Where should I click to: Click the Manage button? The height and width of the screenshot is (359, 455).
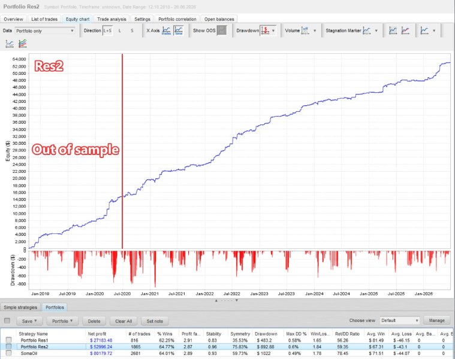pos(436,321)
